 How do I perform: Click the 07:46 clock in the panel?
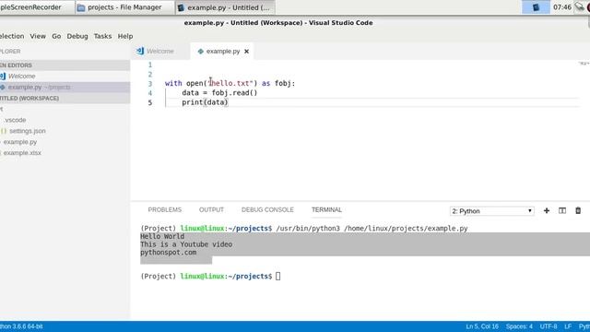(x=562, y=7)
